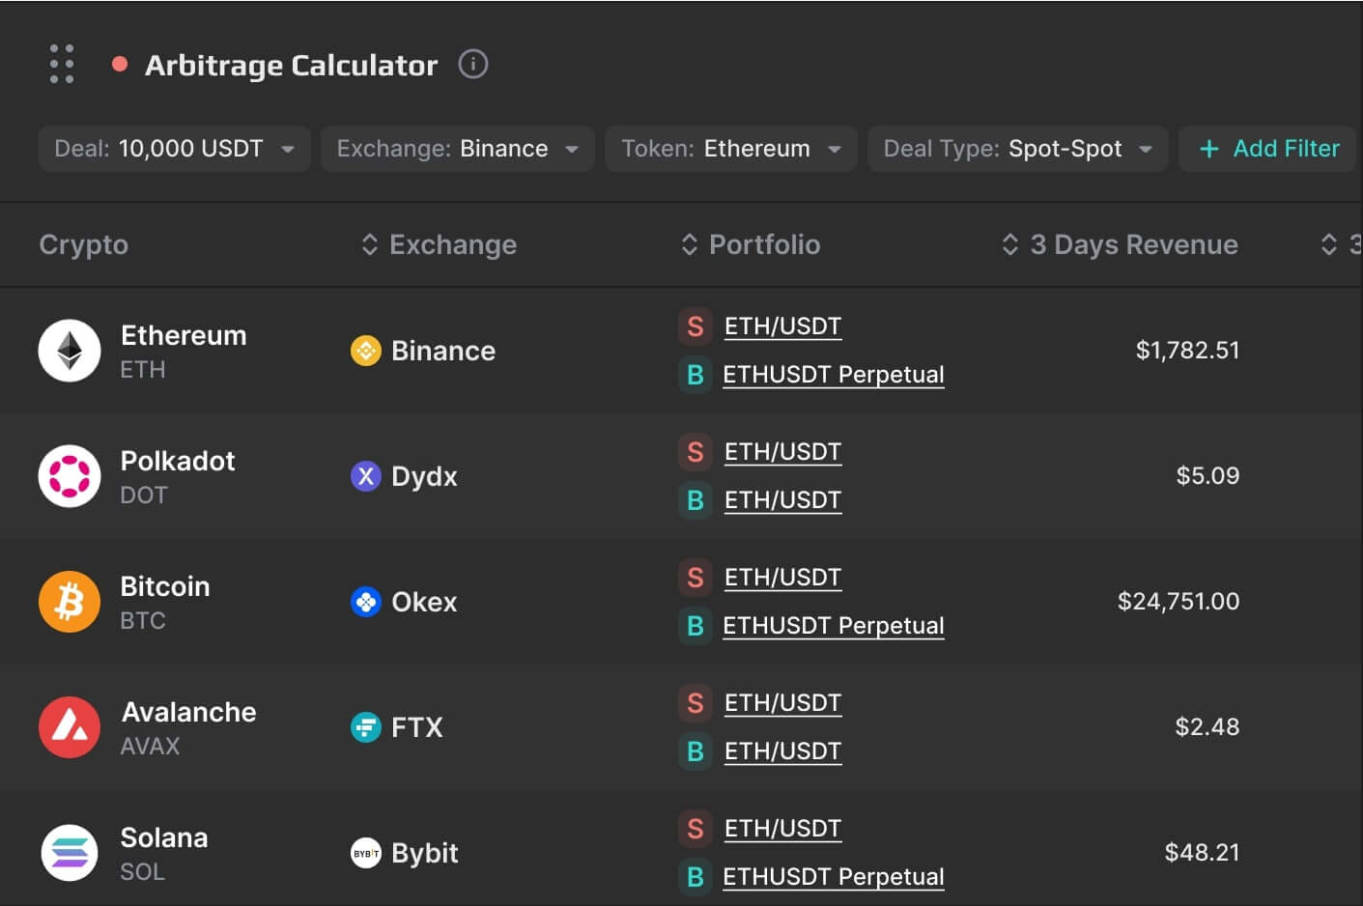Click the Solana coin icon
The image size is (1363, 906).
69,852
